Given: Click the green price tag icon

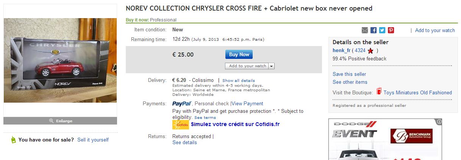Looking at the screenshot, I should click(x=14, y=140).
